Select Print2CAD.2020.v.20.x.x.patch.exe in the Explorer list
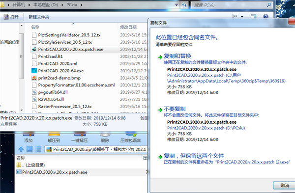This screenshot has height=193, width=295. 71,49
